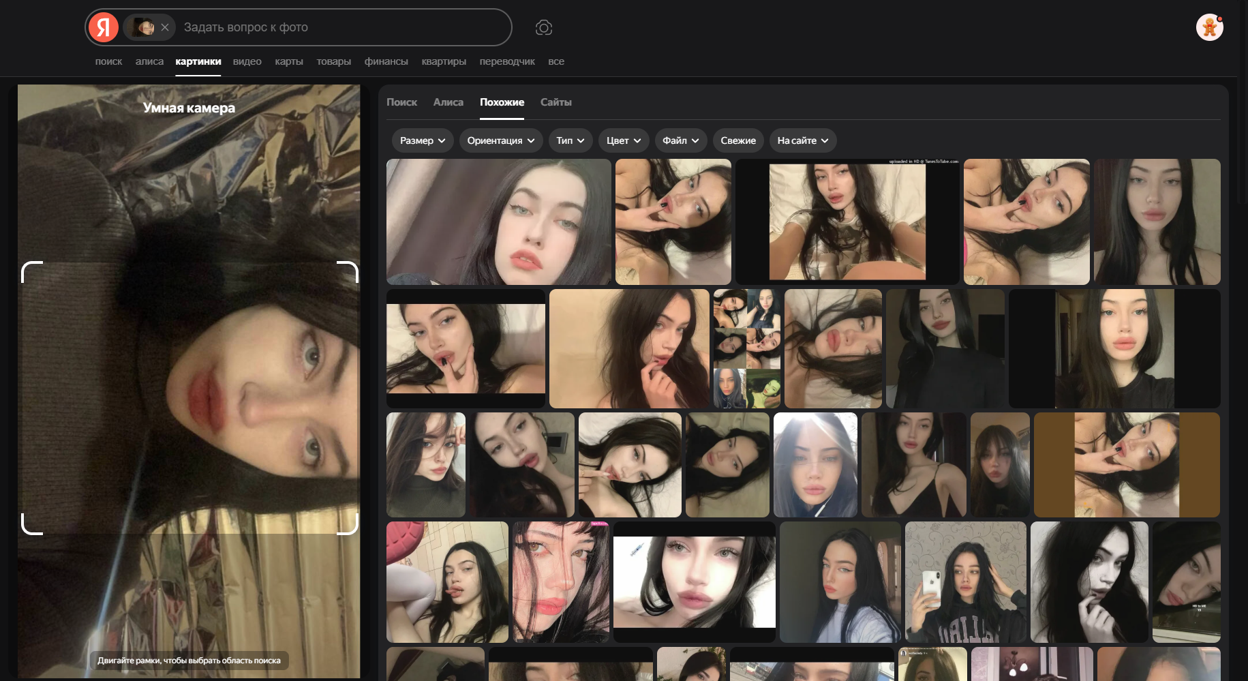Click the "Умная камера" title

click(189, 108)
